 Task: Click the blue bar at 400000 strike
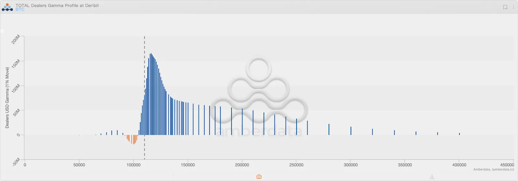tap(459, 134)
